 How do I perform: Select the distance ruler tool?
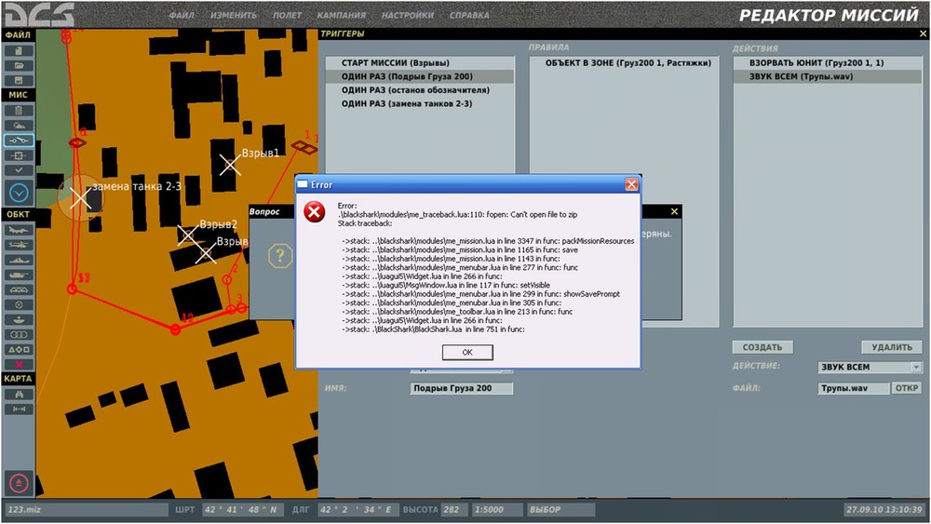(x=19, y=409)
